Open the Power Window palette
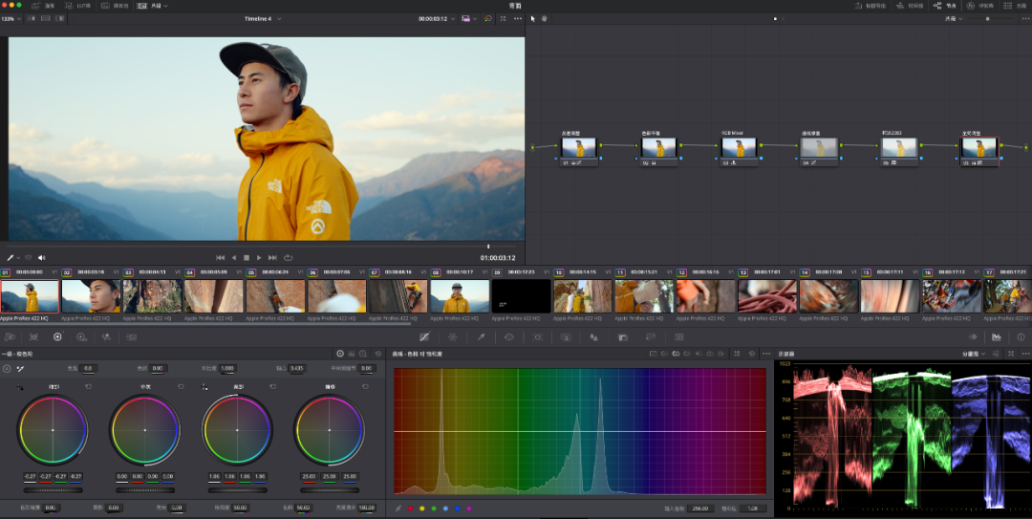 click(509, 336)
